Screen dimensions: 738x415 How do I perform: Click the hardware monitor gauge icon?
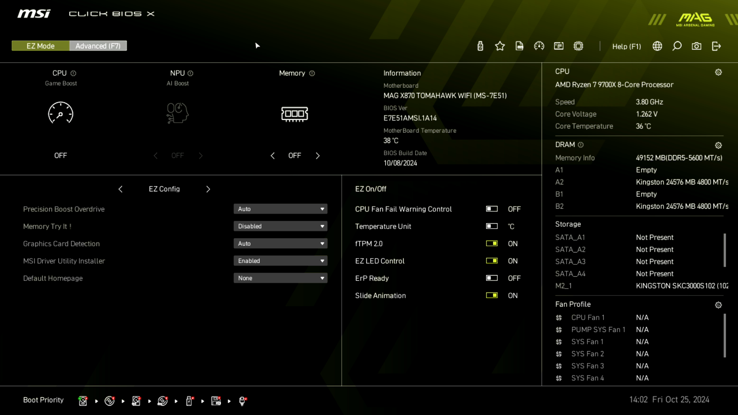coord(539,46)
